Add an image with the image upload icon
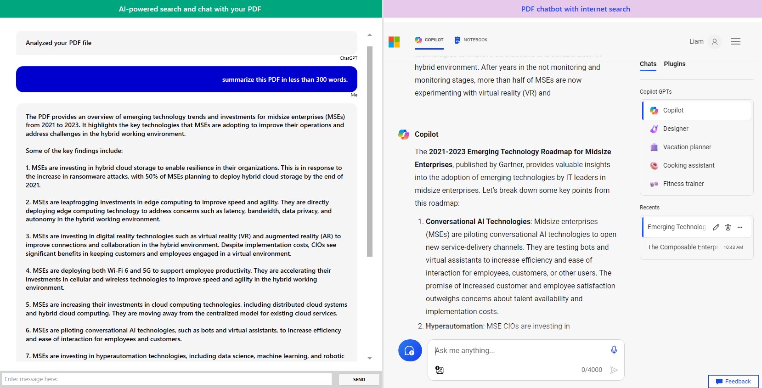762x388 pixels. [440, 370]
